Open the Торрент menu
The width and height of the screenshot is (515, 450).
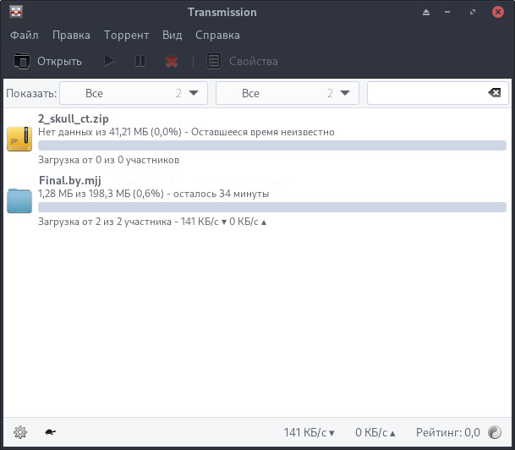click(127, 35)
